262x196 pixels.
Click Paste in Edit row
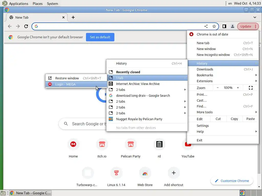(250, 119)
